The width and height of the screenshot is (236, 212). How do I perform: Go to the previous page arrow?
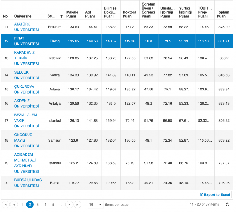[14, 205]
